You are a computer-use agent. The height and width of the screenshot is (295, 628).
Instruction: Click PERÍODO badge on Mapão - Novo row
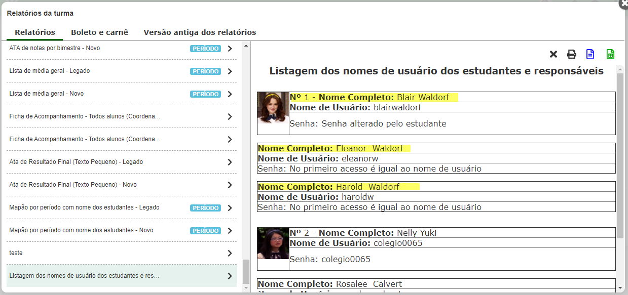coord(206,231)
